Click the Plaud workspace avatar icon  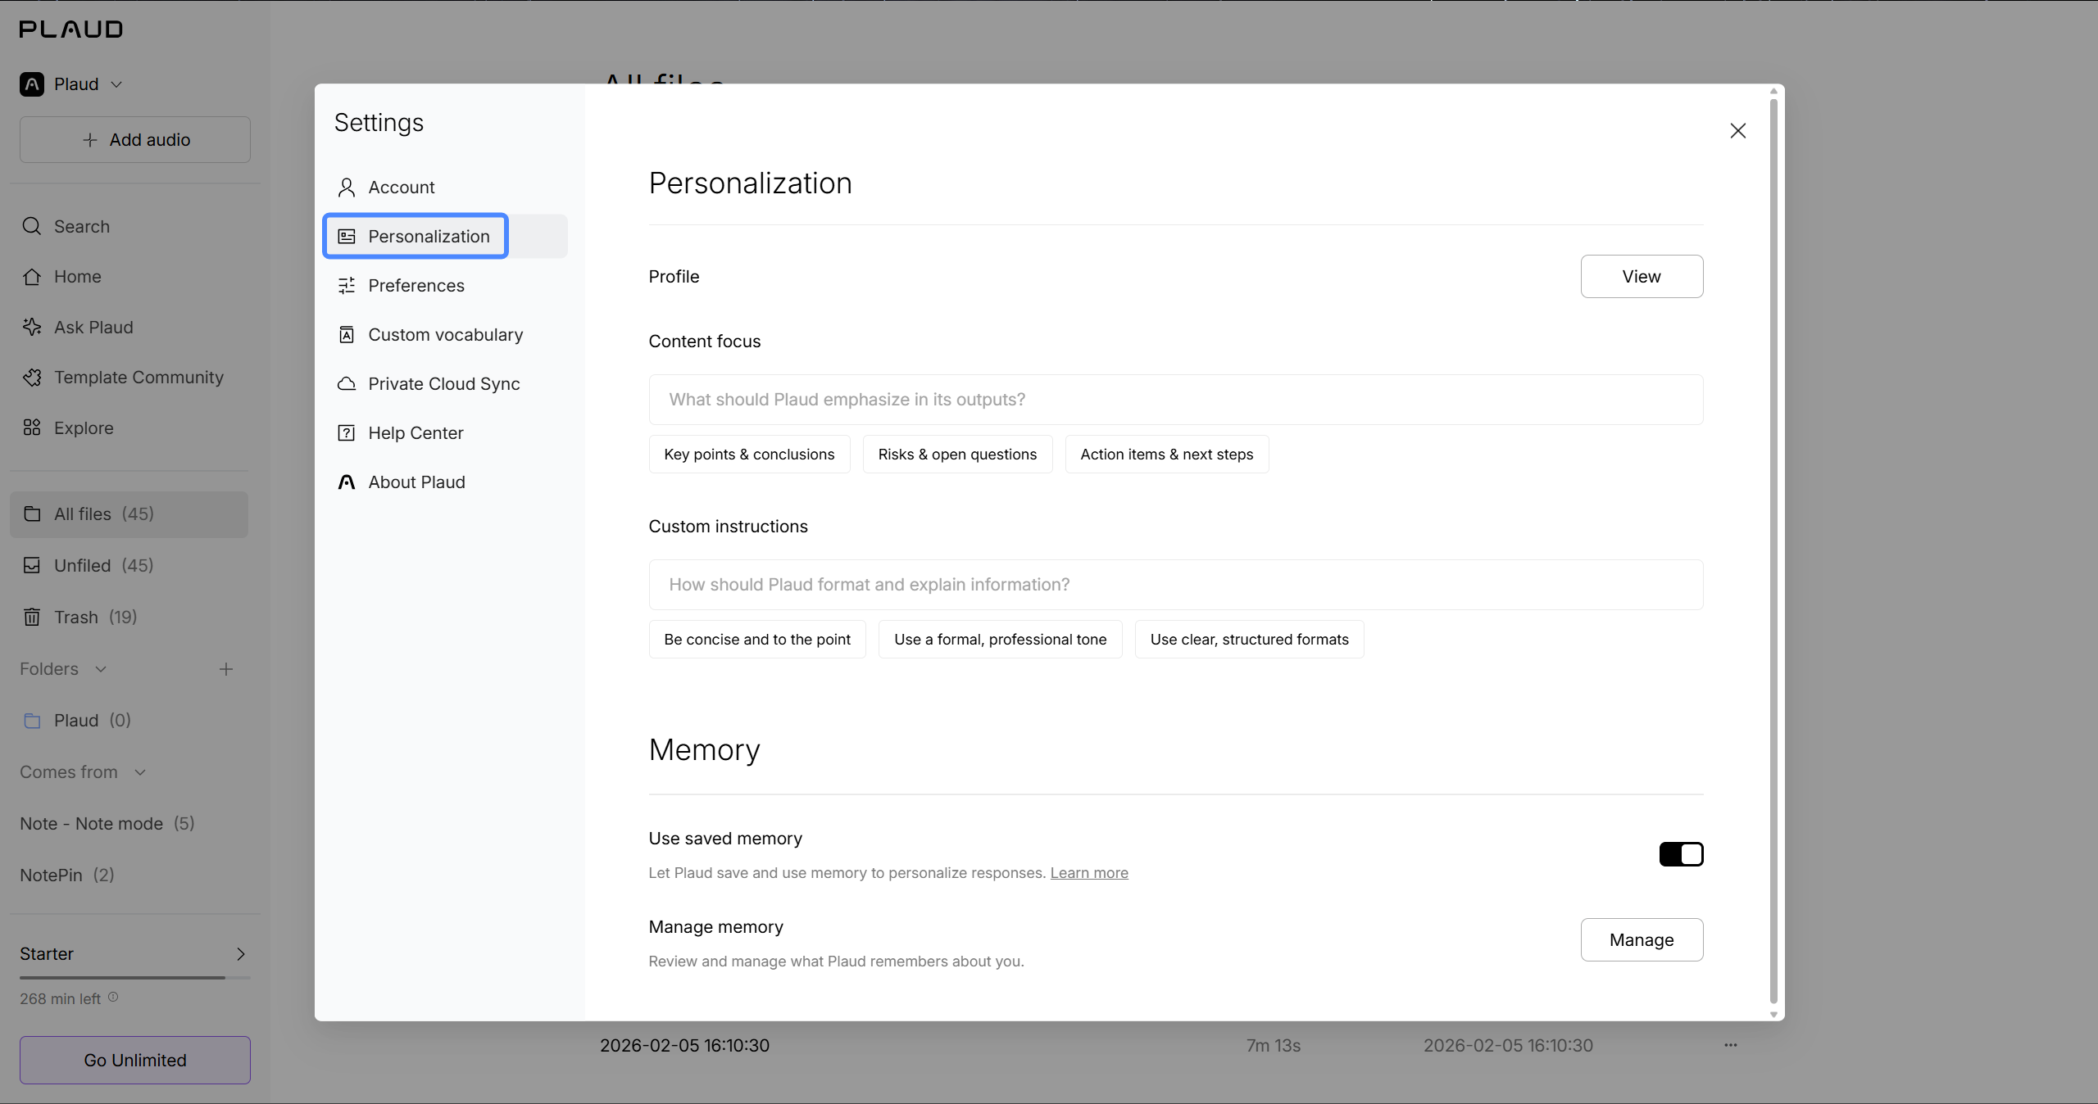[x=32, y=84]
